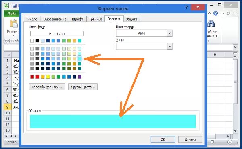The image size is (242, 149).
Task: Click the workbook restore window icon in ribbon
Action: [228, 14]
